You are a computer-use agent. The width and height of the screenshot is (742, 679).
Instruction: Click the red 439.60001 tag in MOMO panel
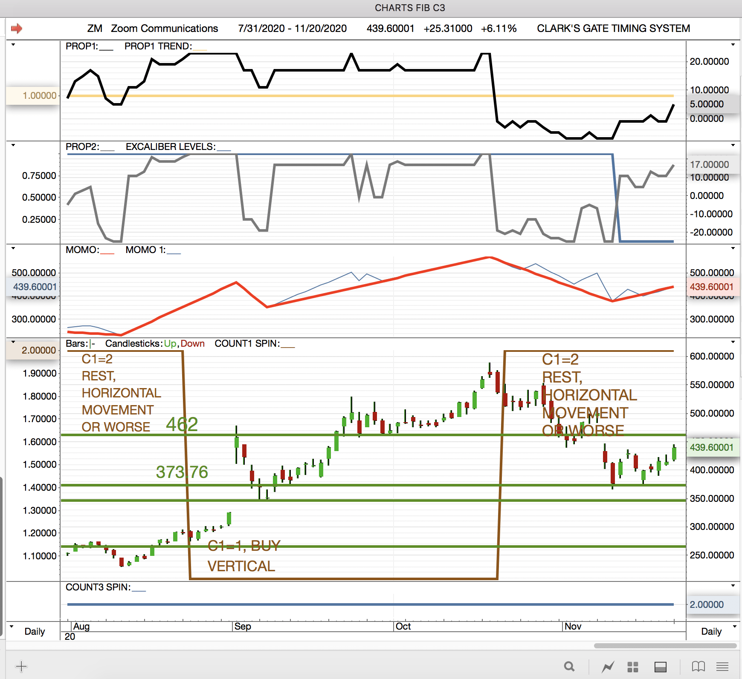pyautogui.click(x=713, y=287)
